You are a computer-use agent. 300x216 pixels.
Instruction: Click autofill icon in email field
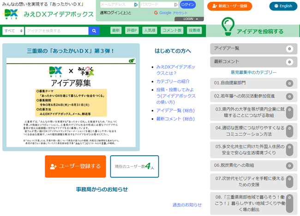(x=136, y=5)
